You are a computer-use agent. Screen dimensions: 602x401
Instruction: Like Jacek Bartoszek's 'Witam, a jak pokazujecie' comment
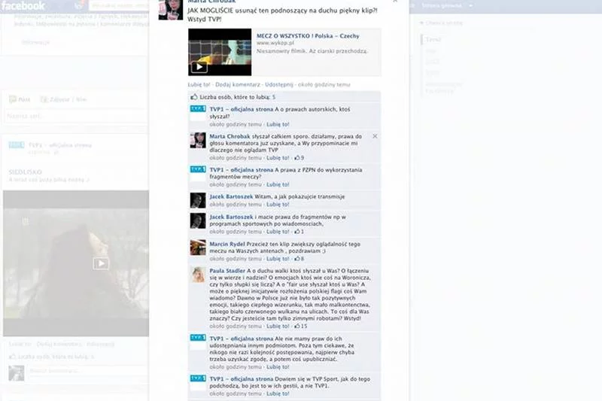pos(278,205)
